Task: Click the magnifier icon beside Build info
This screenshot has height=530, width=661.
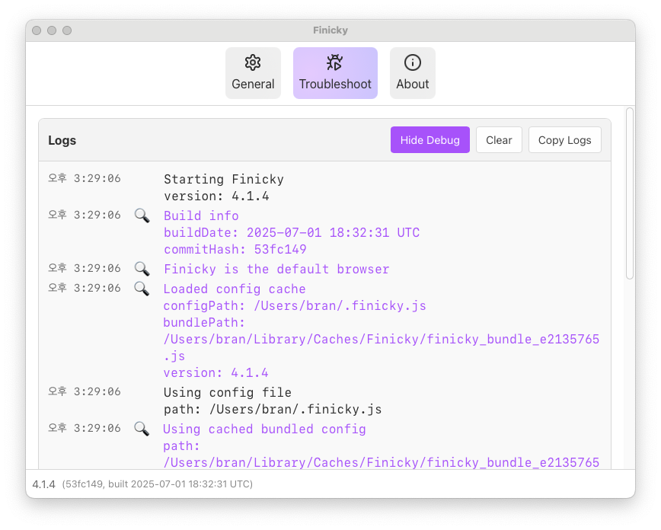Action: (x=142, y=216)
